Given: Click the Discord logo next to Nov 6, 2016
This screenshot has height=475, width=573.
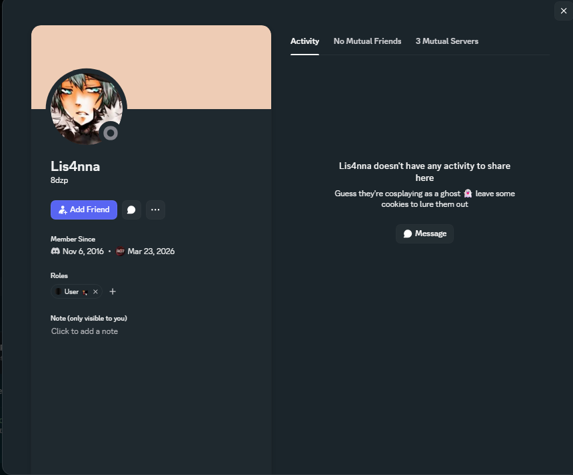Looking at the screenshot, I should pyautogui.click(x=55, y=251).
